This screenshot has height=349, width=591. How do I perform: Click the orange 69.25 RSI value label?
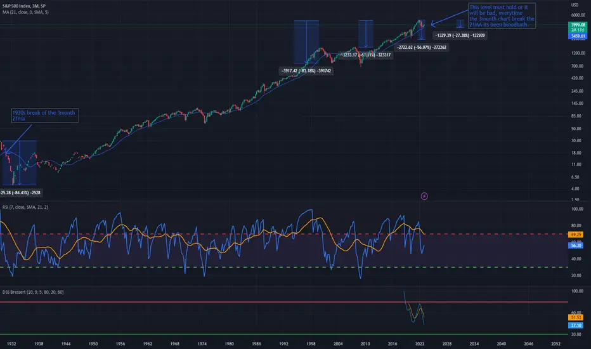576,234
